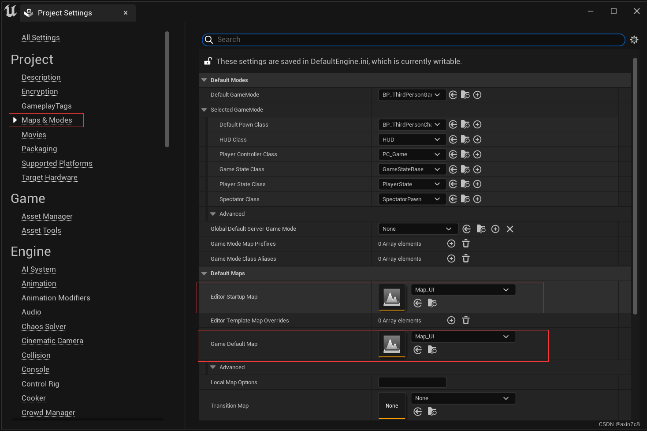This screenshot has width=647, height=431.
Task: Collapse the Default Maps section
Action: (x=204, y=274)
